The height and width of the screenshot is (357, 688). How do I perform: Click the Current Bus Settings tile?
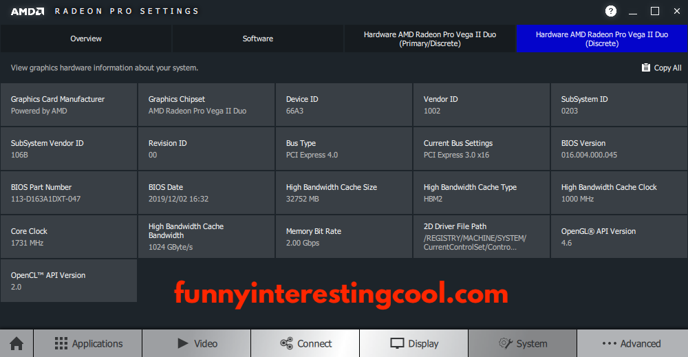482,149
